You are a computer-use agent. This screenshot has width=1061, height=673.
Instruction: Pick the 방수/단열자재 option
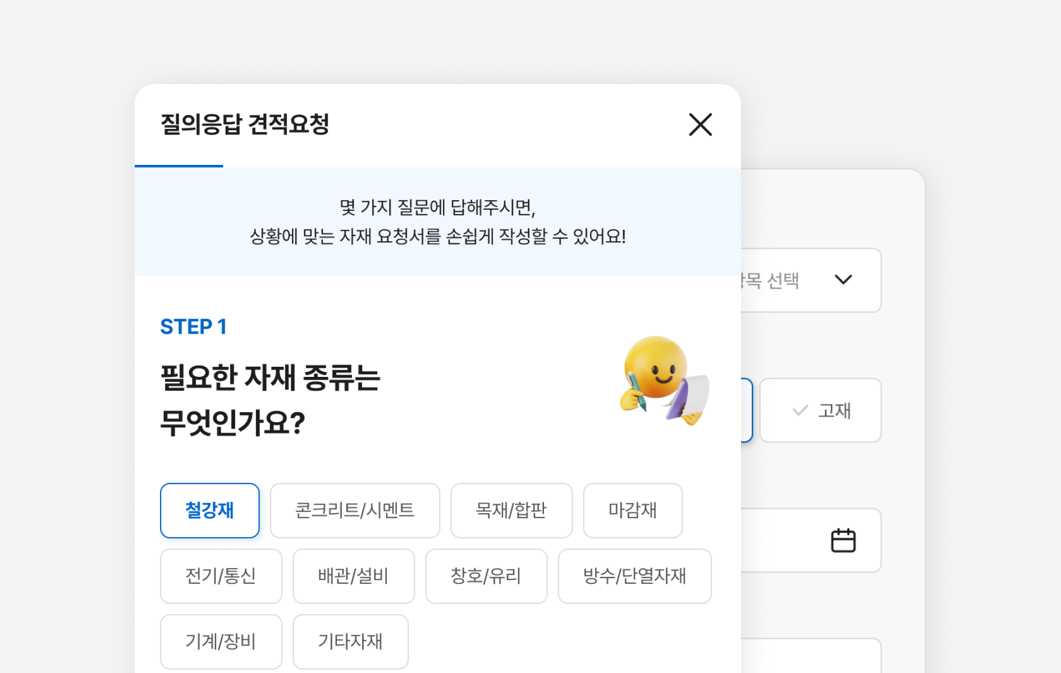point(634,576)
